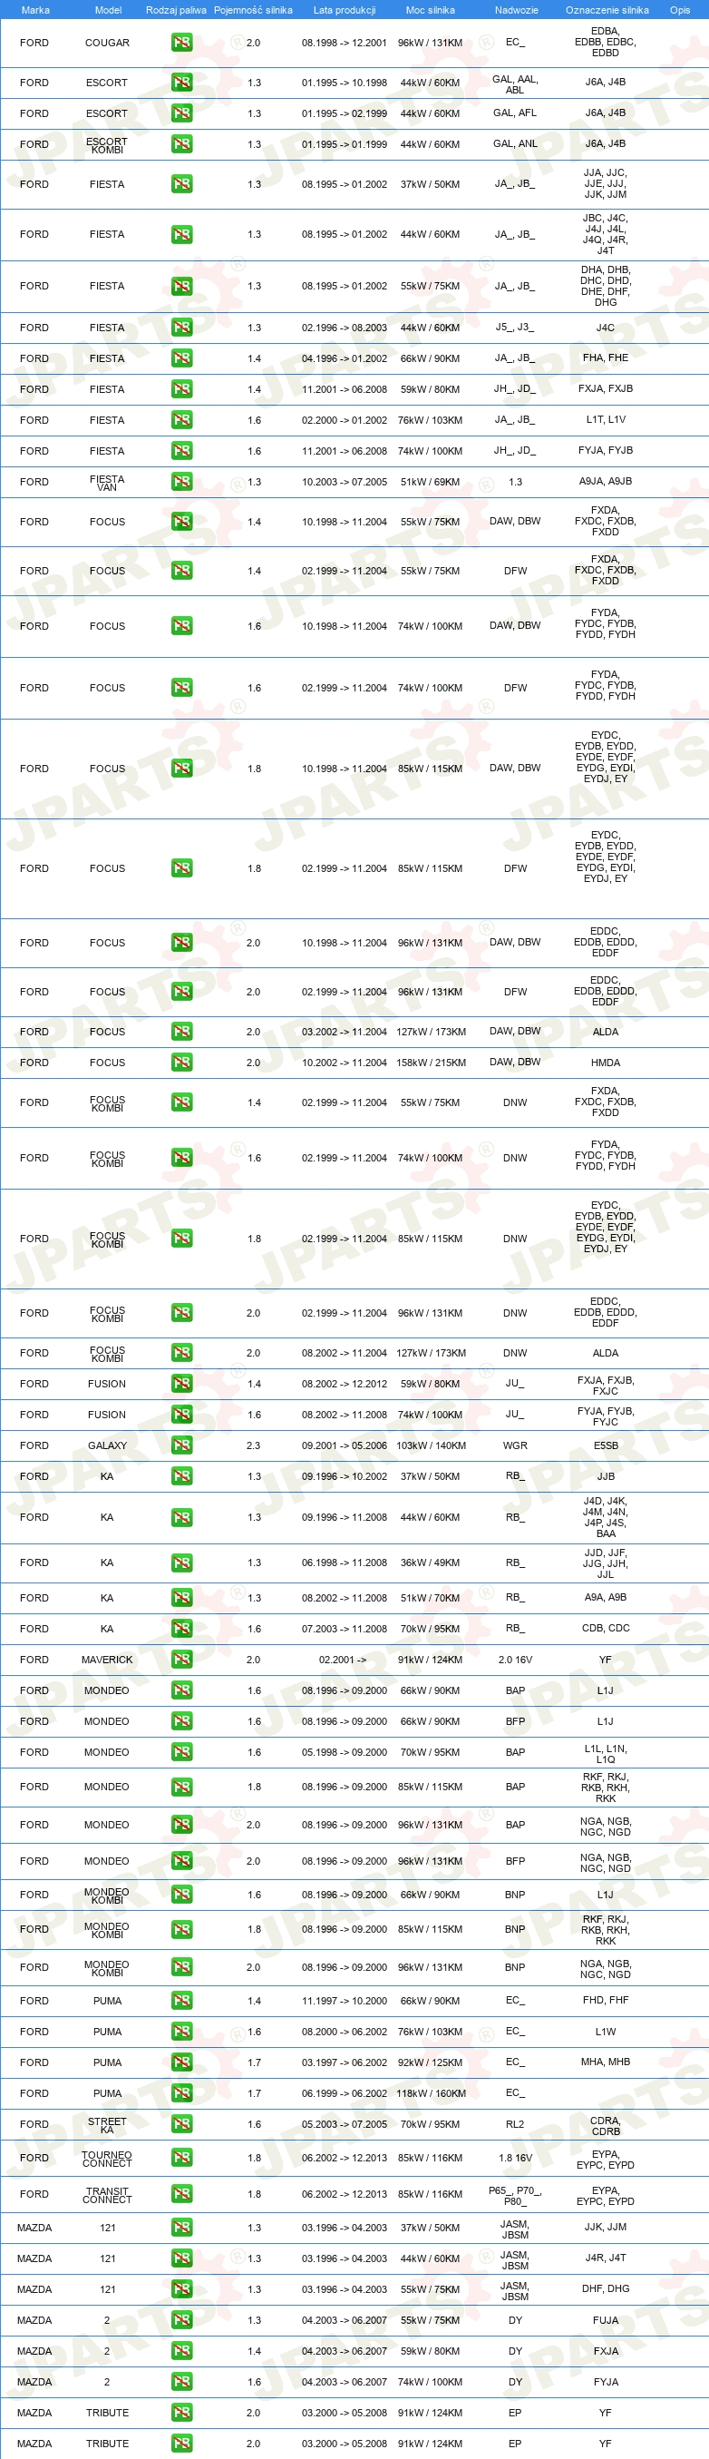This screenshot has height=2459, width=709.
Task: Click the Lata produkcji column header
Action: (x=345, y=10)
